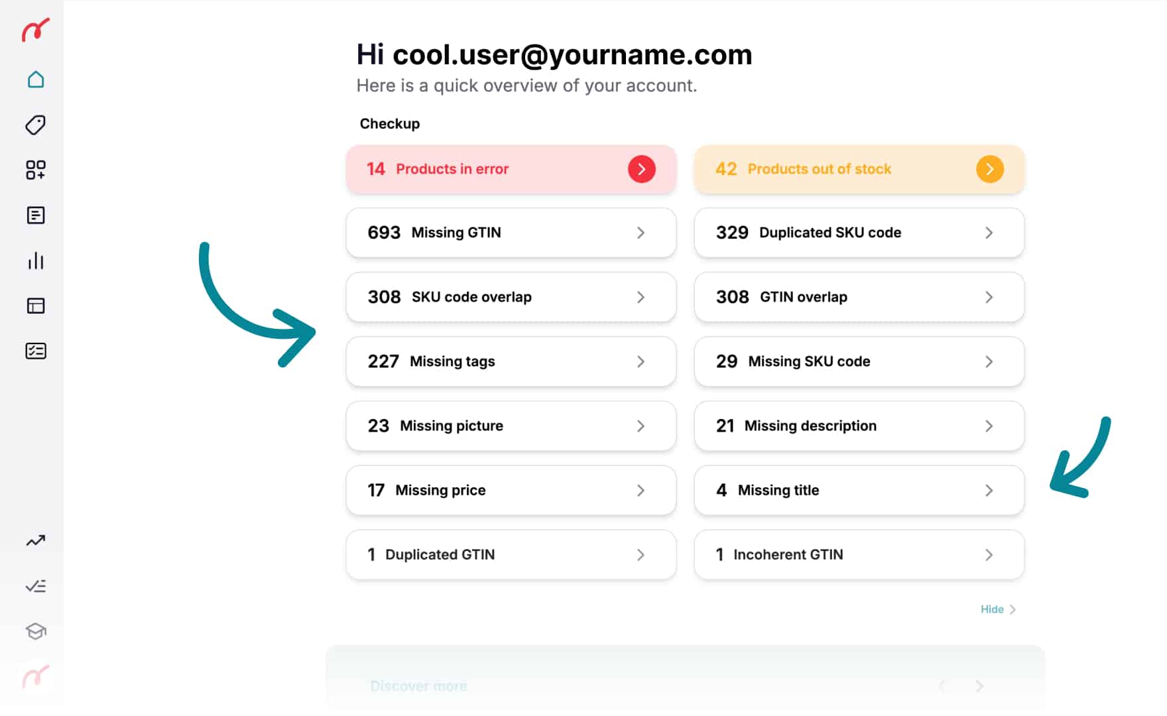Open the Missing tags card
The height and width of the screenshot is (716, 1167).
(x=511, y=361)
